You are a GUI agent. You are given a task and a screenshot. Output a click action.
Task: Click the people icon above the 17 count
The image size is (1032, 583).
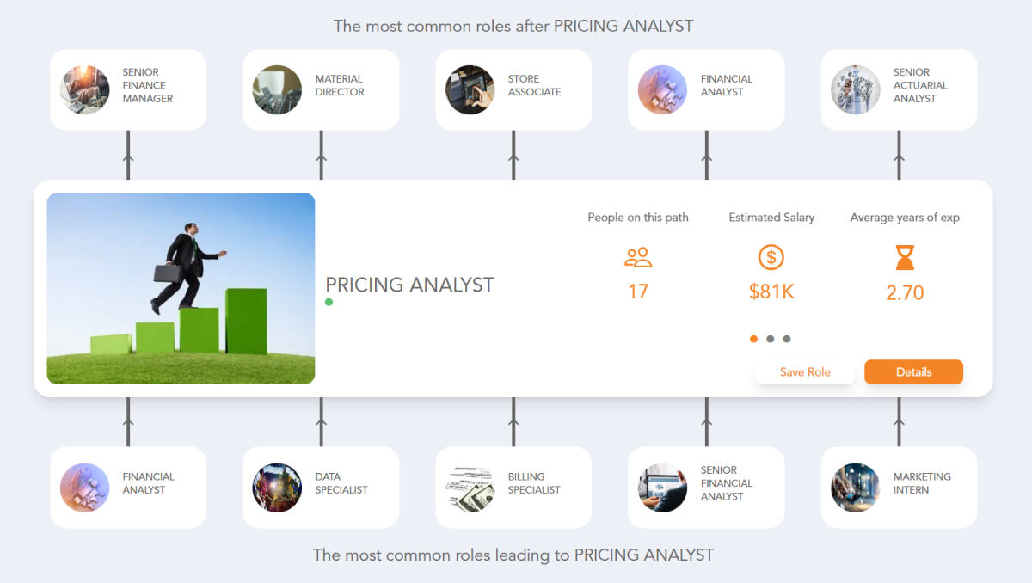coord(638,257)
